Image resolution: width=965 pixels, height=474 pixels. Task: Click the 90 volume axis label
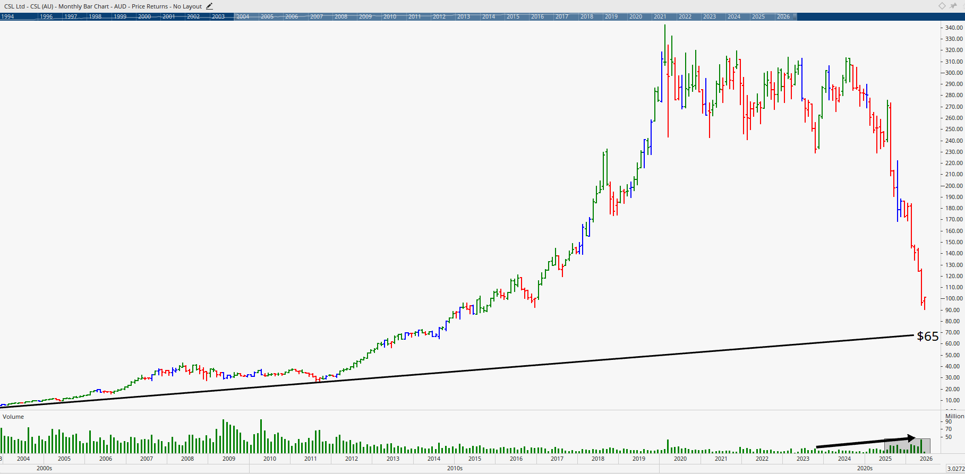click(949, 422)
